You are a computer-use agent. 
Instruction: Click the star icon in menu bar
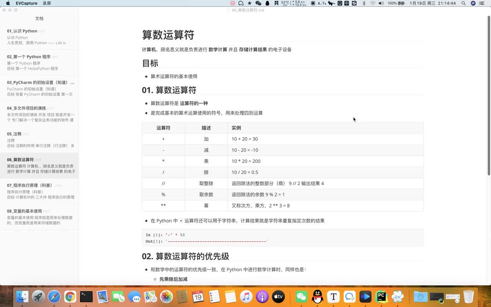coord(250,3)
